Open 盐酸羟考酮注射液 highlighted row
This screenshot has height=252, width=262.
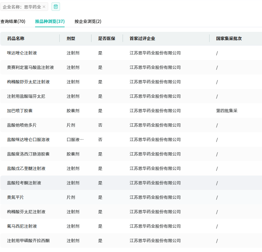[x=24, y=183]
